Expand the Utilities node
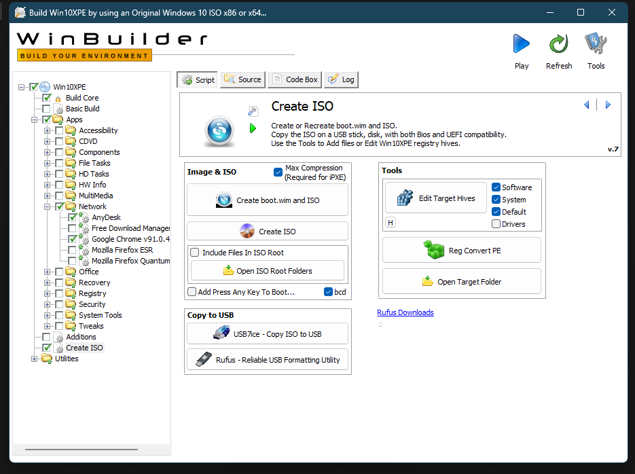The image size is (635, 474). point(35,359)
